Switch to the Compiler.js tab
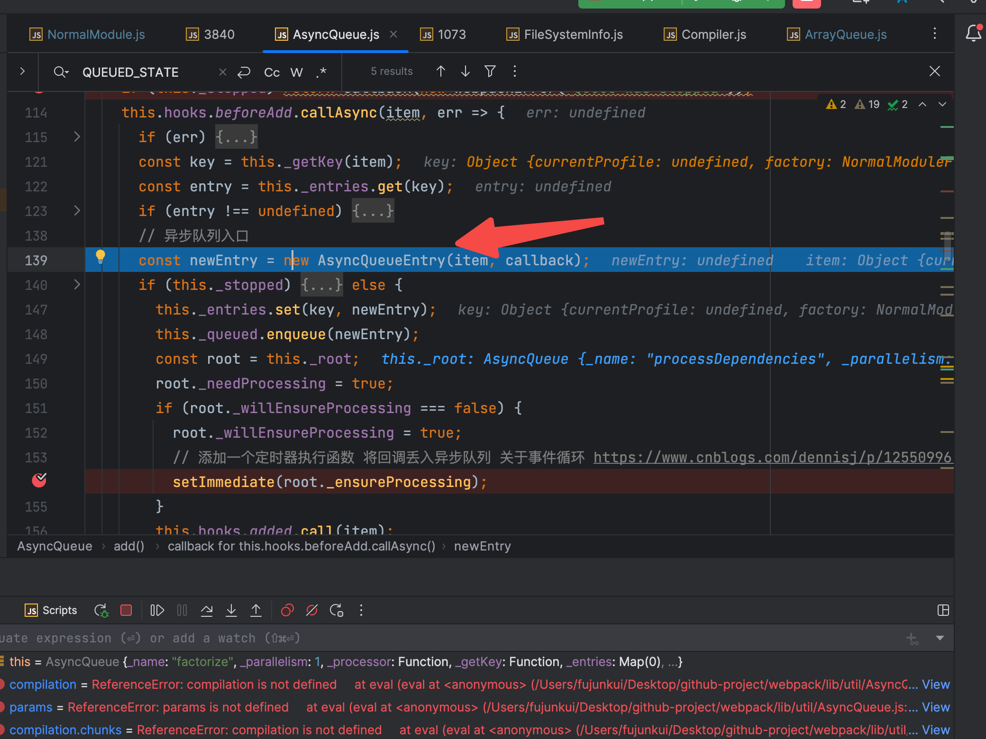Image resolution: width=986 pixels, height=739 pixels. 713,35
